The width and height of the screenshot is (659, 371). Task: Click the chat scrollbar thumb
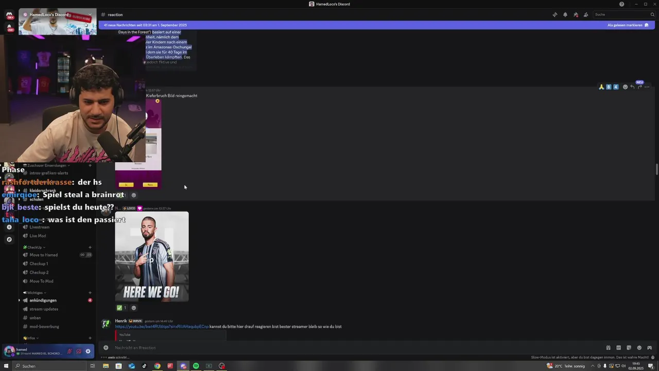coord(656,170)
